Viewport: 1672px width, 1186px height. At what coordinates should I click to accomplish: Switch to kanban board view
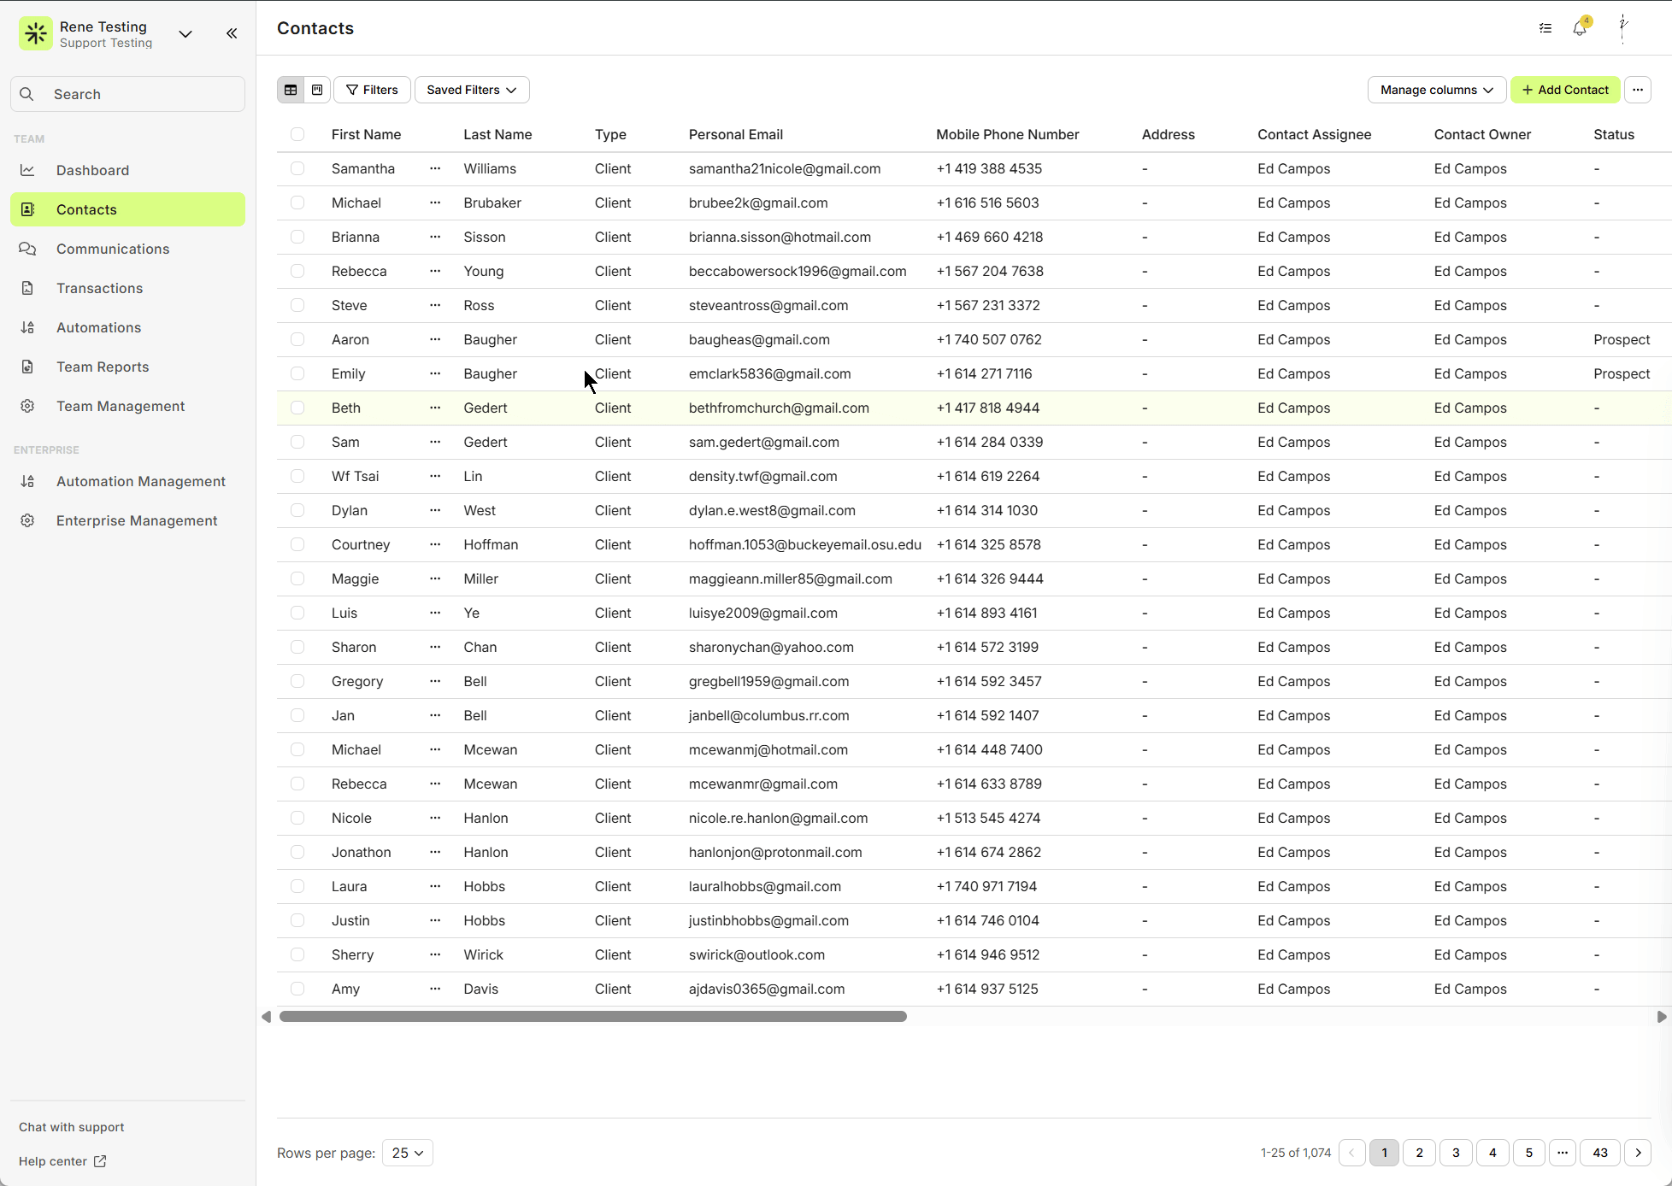click(316, 90)
